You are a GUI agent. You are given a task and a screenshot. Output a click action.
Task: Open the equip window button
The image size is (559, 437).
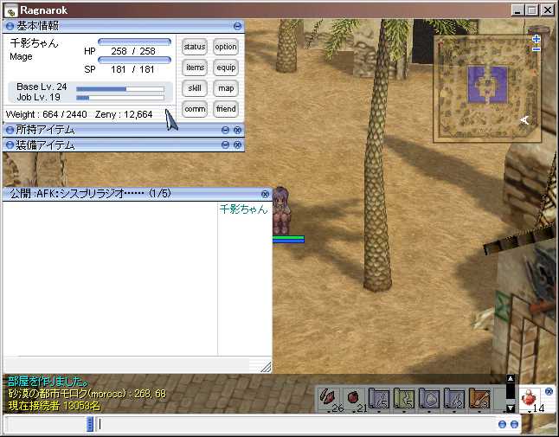226,67
